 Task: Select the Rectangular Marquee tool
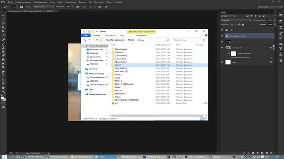pos(3,19)
